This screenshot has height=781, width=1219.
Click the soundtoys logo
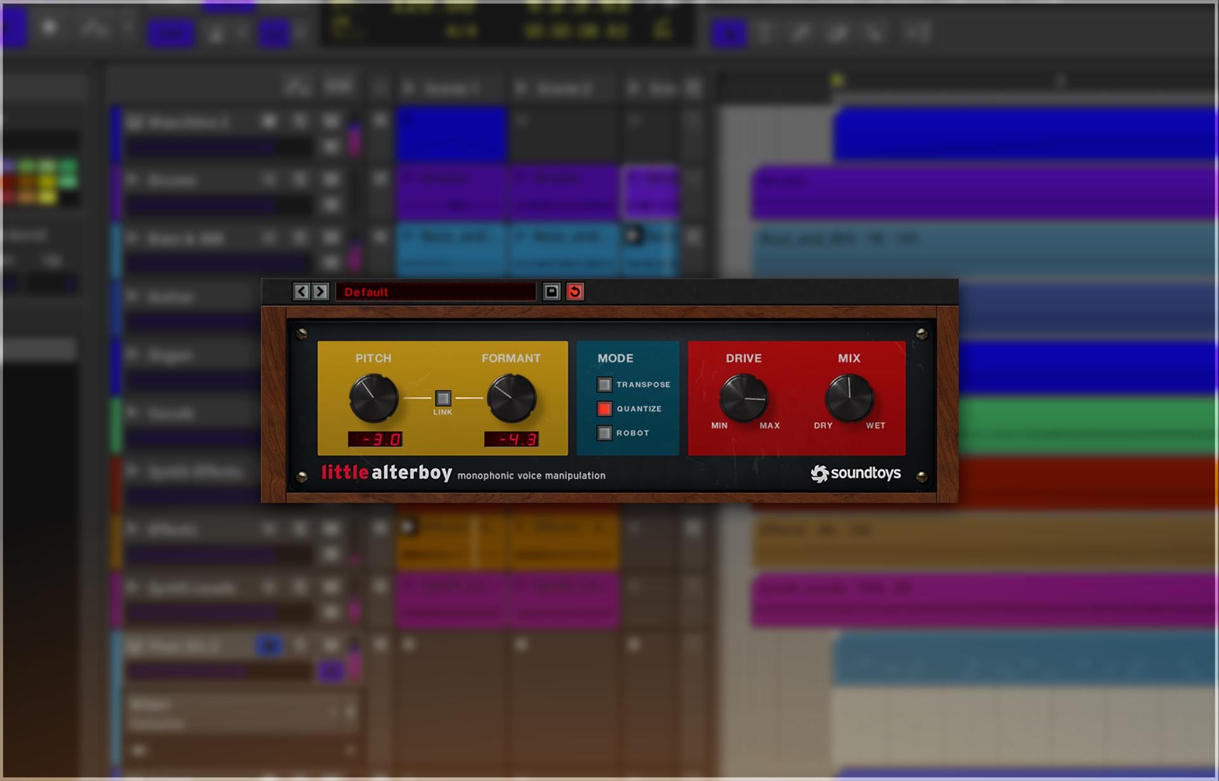tap(856, 474)
